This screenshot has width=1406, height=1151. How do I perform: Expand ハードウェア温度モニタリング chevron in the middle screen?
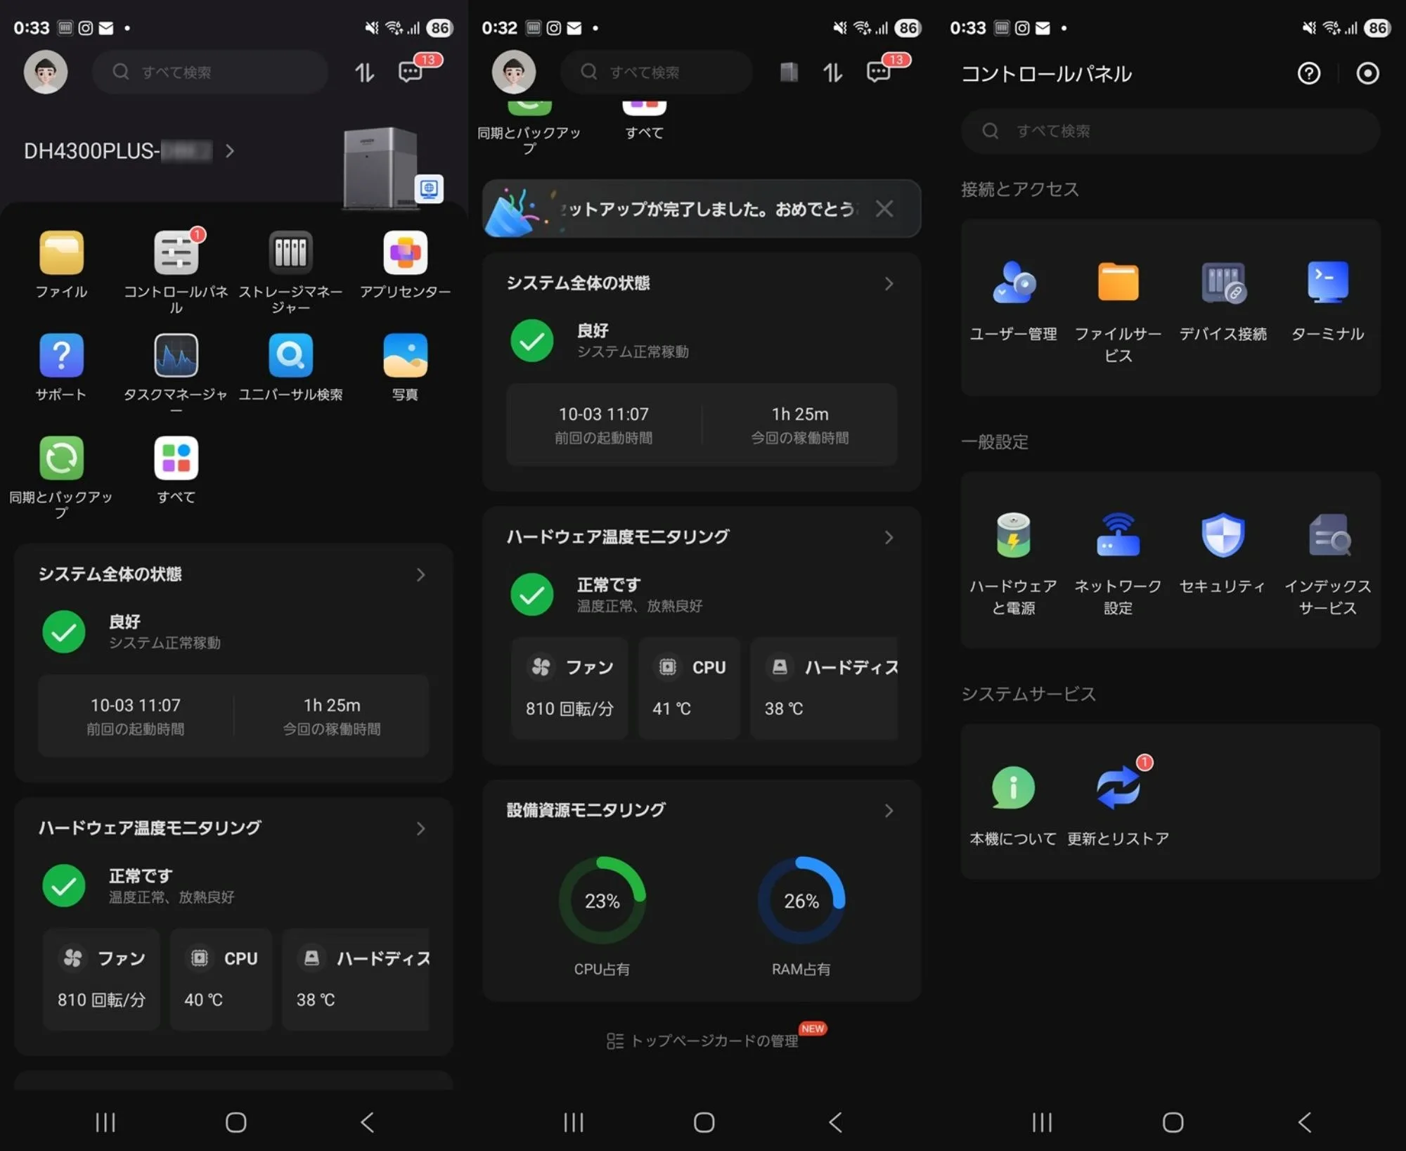click(889, 538)
